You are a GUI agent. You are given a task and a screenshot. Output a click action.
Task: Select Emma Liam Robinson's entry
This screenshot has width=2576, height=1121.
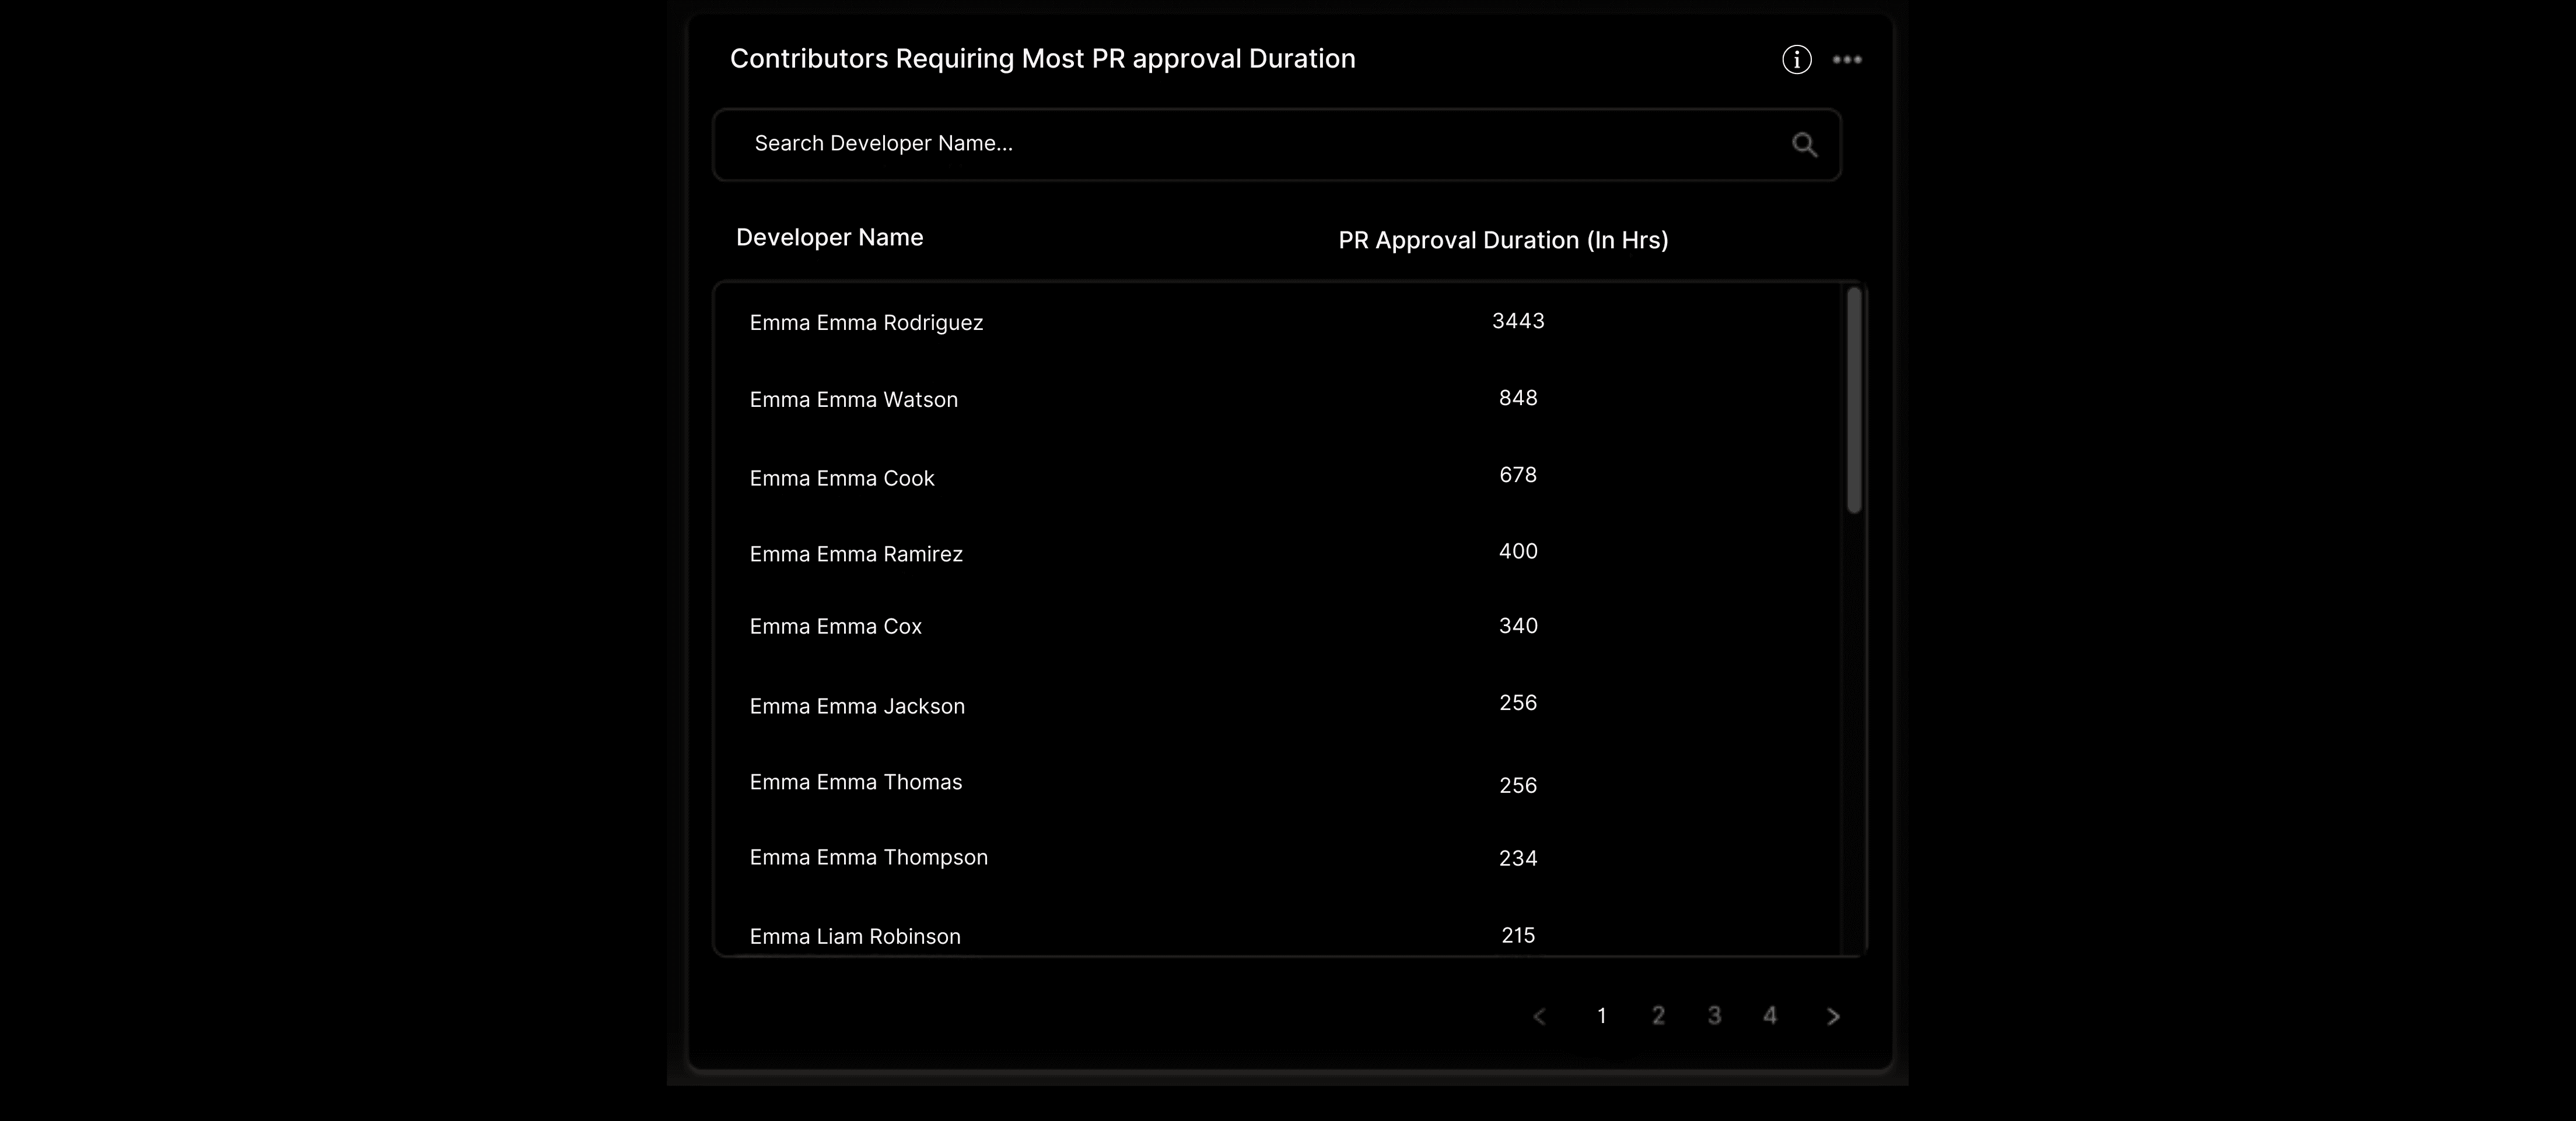pos(854,936)
